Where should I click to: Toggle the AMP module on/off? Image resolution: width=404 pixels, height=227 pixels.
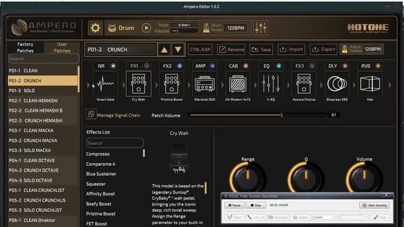coord(212,66)
